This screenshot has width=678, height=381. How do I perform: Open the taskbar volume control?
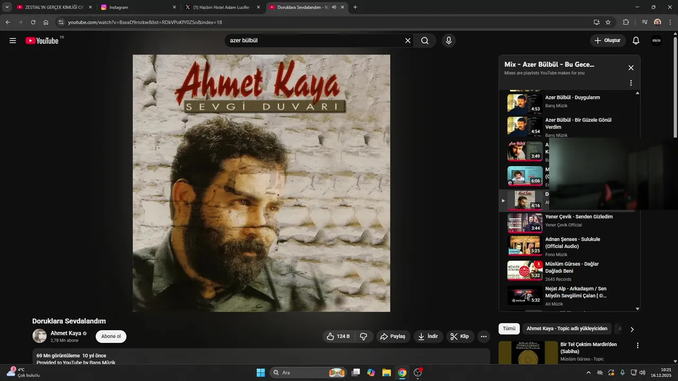click(x=642, y=373)
